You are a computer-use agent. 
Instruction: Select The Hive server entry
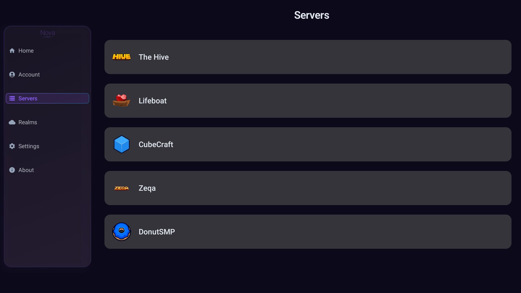coord(308,57)
